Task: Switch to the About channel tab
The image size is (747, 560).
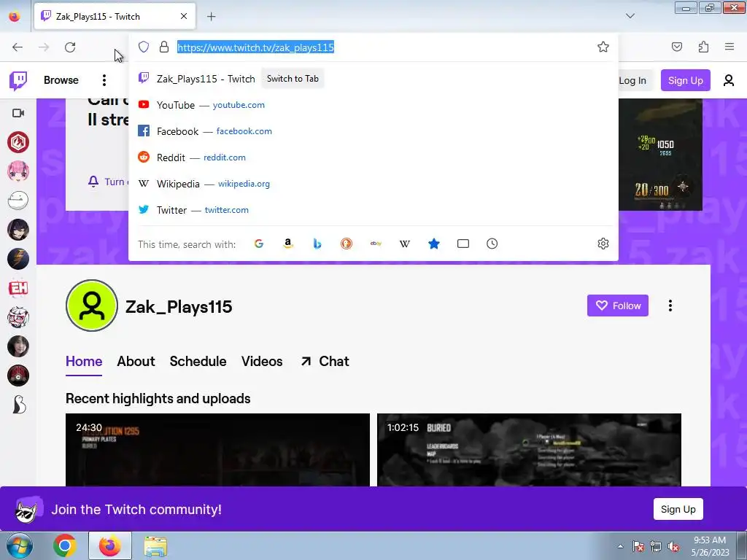Action: pos(136,362)
